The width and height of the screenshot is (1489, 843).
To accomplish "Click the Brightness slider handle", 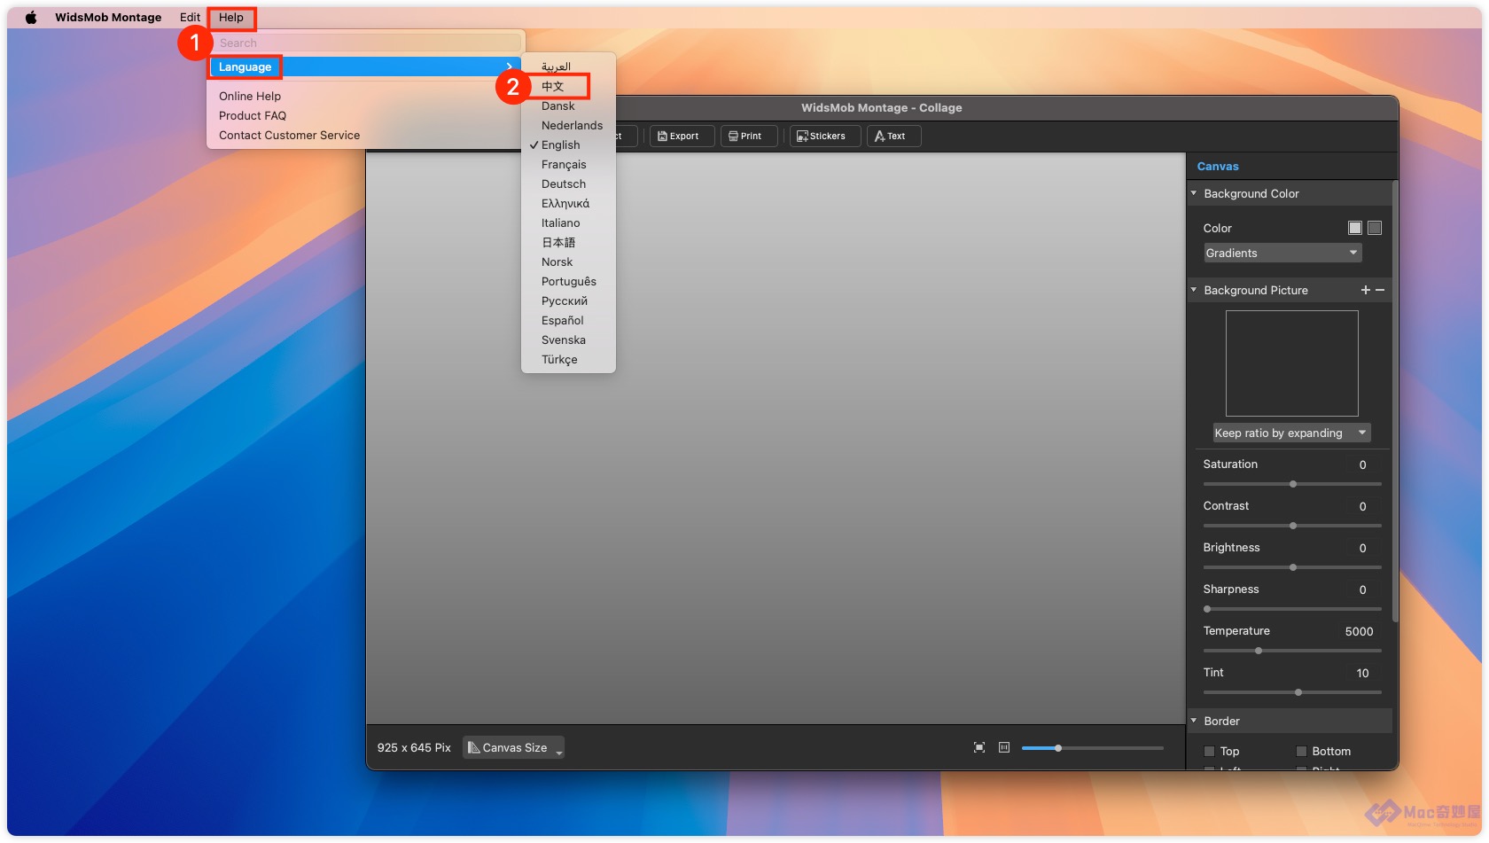I will coord(1293,567).
